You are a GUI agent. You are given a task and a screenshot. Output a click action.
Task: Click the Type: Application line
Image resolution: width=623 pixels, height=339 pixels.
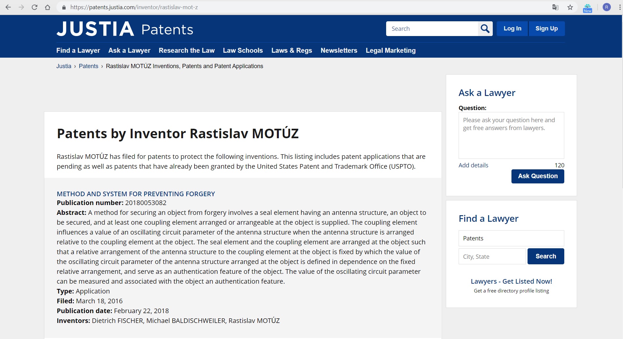point(83,291)
